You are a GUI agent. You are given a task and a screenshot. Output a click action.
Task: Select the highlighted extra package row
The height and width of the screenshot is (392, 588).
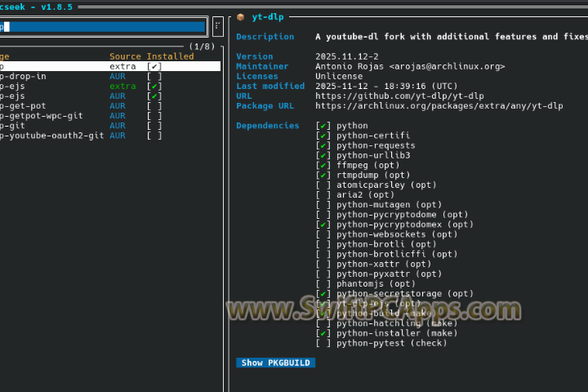(110, 66)
